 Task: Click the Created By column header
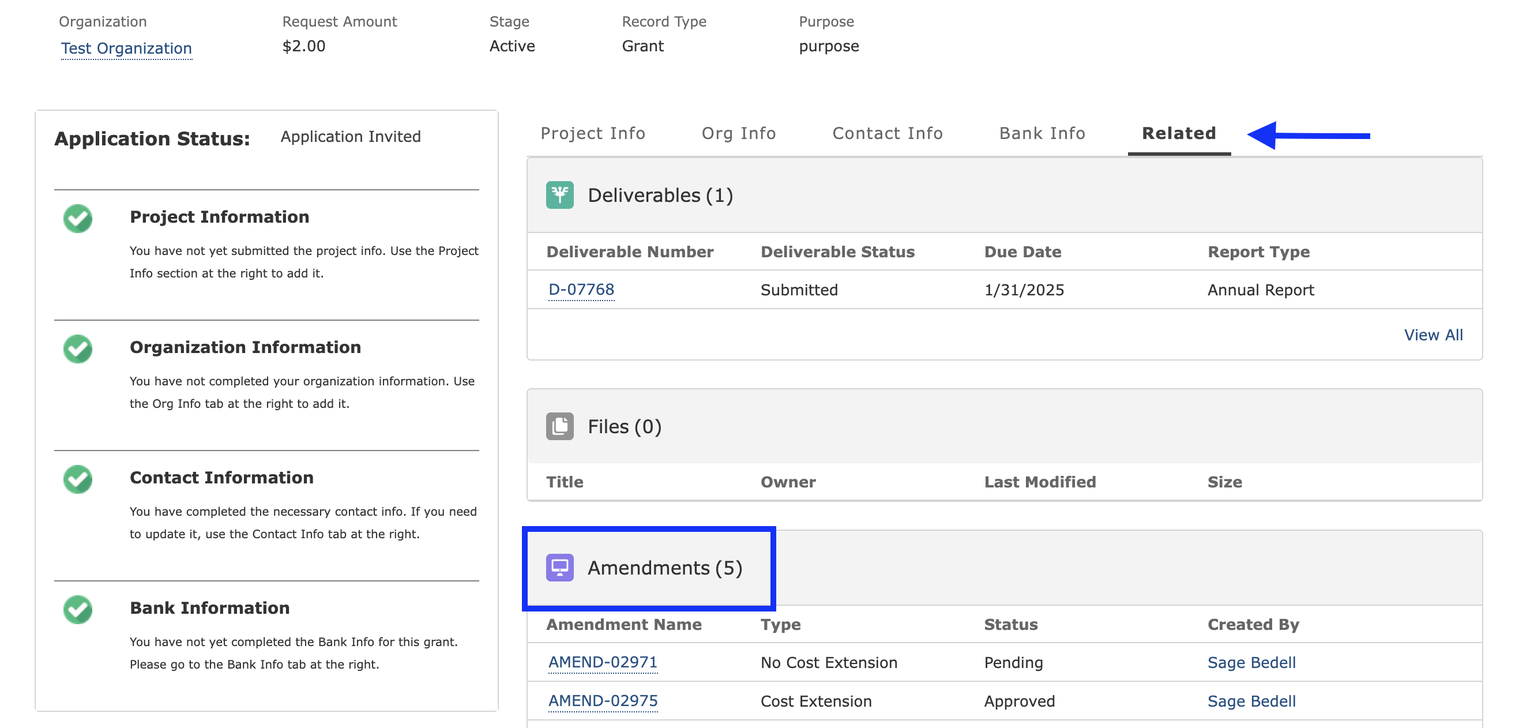coord(1253,624)
